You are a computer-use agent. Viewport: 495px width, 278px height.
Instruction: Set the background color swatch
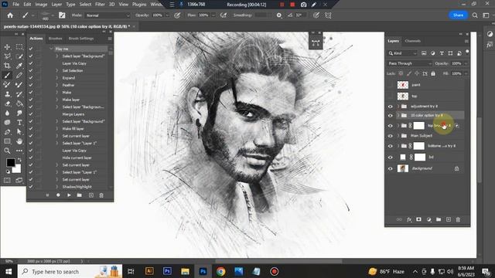click(x=17, y=170)
